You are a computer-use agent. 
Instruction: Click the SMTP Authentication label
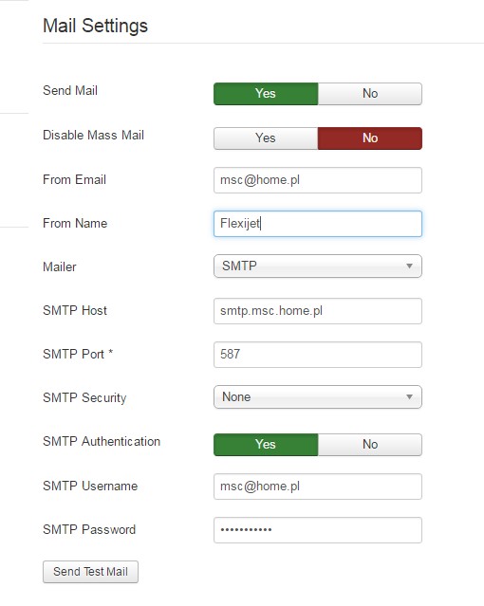(102, 441)
